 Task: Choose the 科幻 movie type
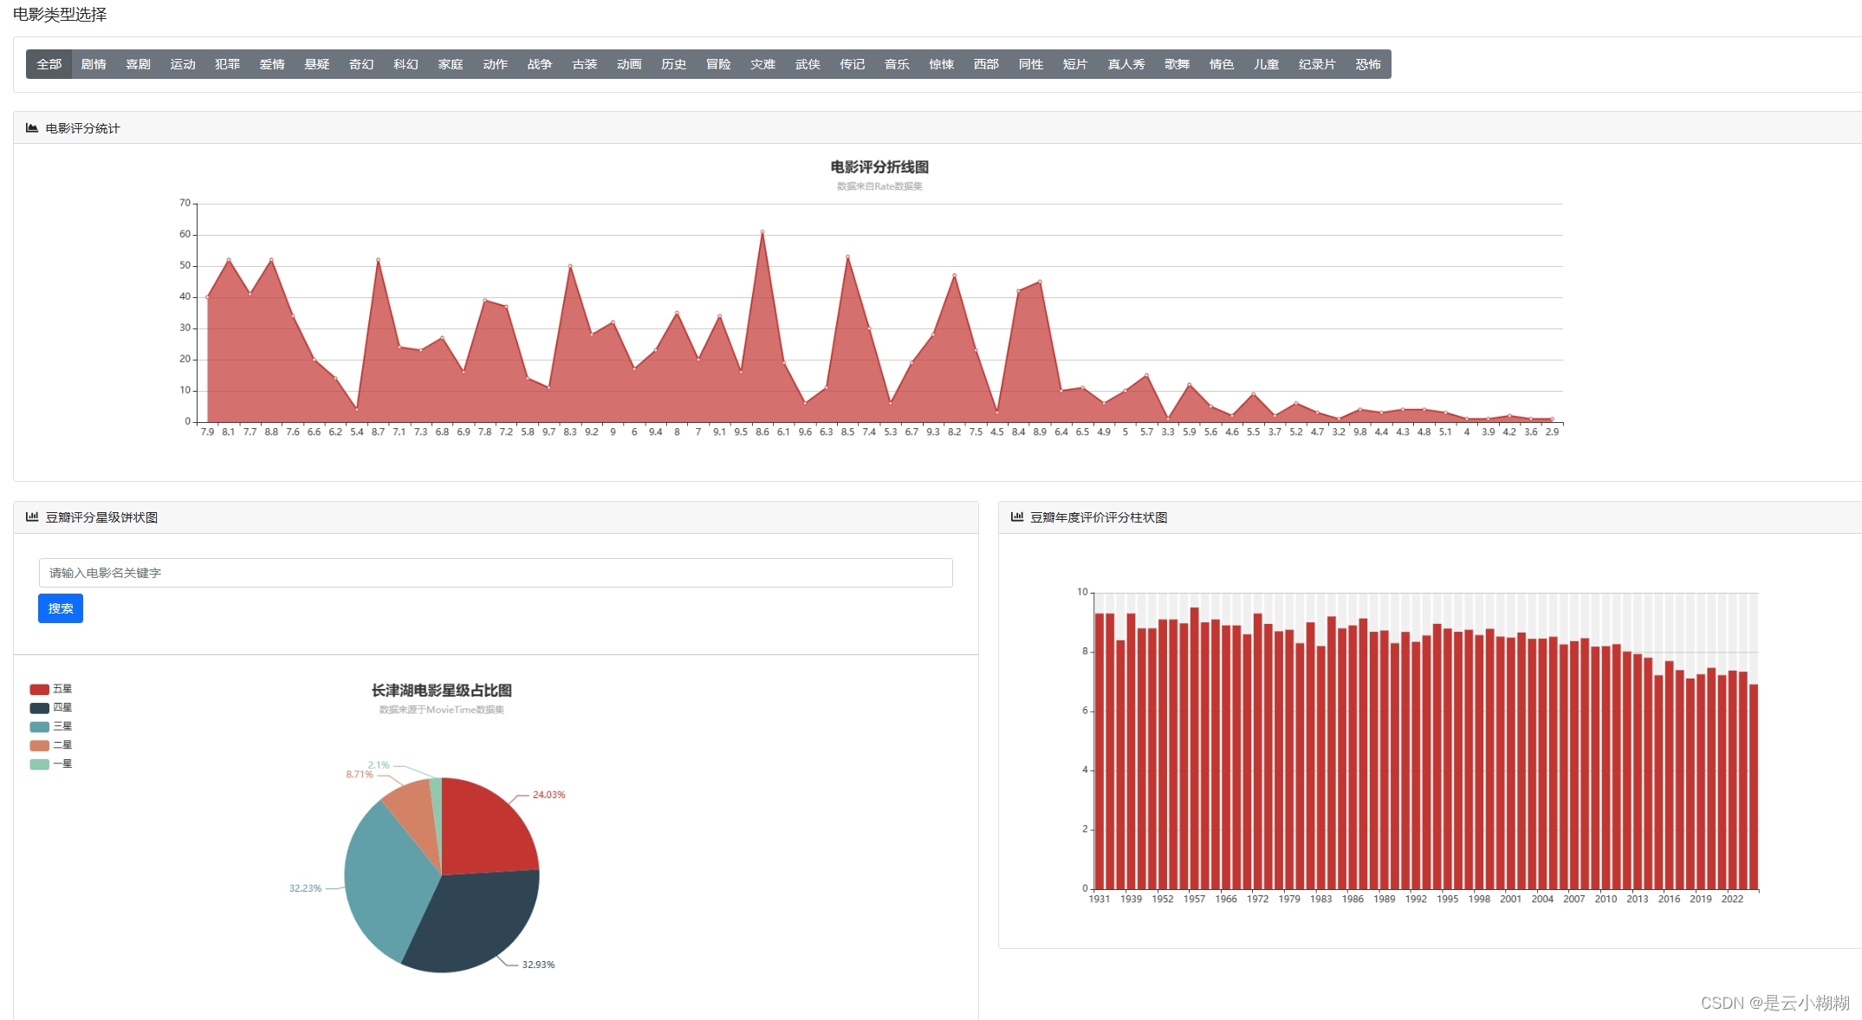tap(405, 65)
